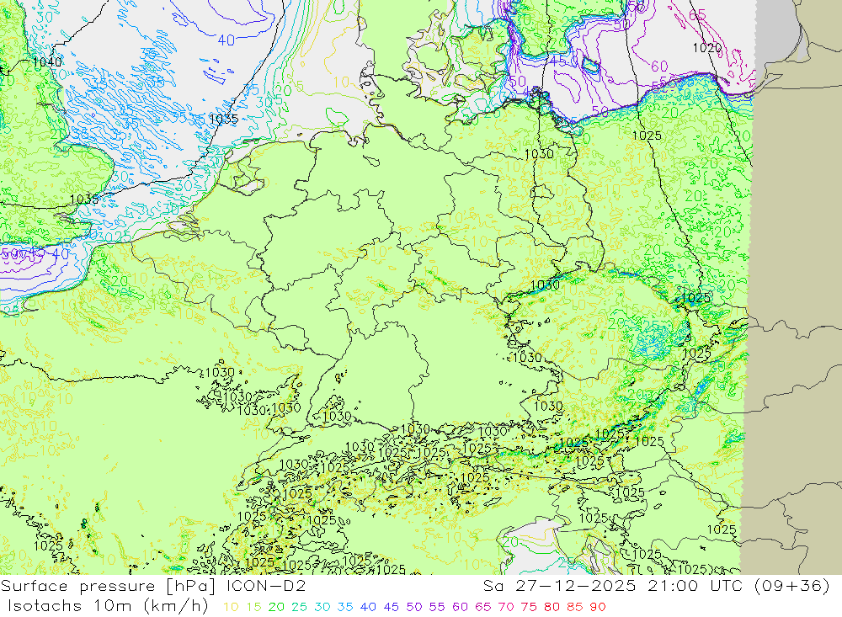The image size is (842, 617).
Task: Select the '45' value in the bottom legend
Action: coord(391,607)
